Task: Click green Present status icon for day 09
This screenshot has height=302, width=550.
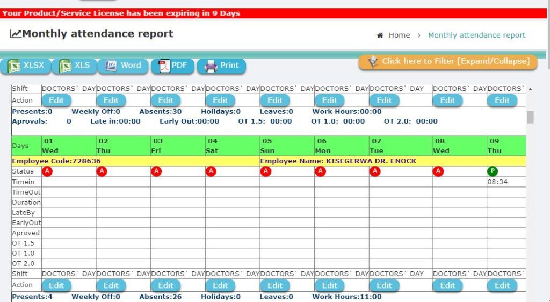Action: (493, 171)
